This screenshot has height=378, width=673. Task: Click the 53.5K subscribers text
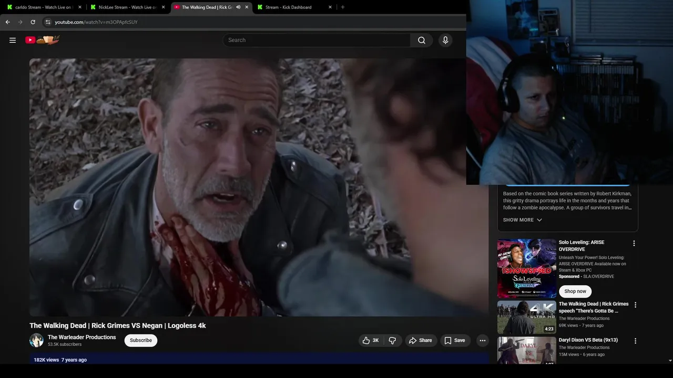point(65,344)
